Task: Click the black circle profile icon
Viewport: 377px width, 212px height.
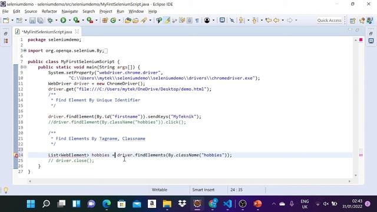Action: (207, 21)
